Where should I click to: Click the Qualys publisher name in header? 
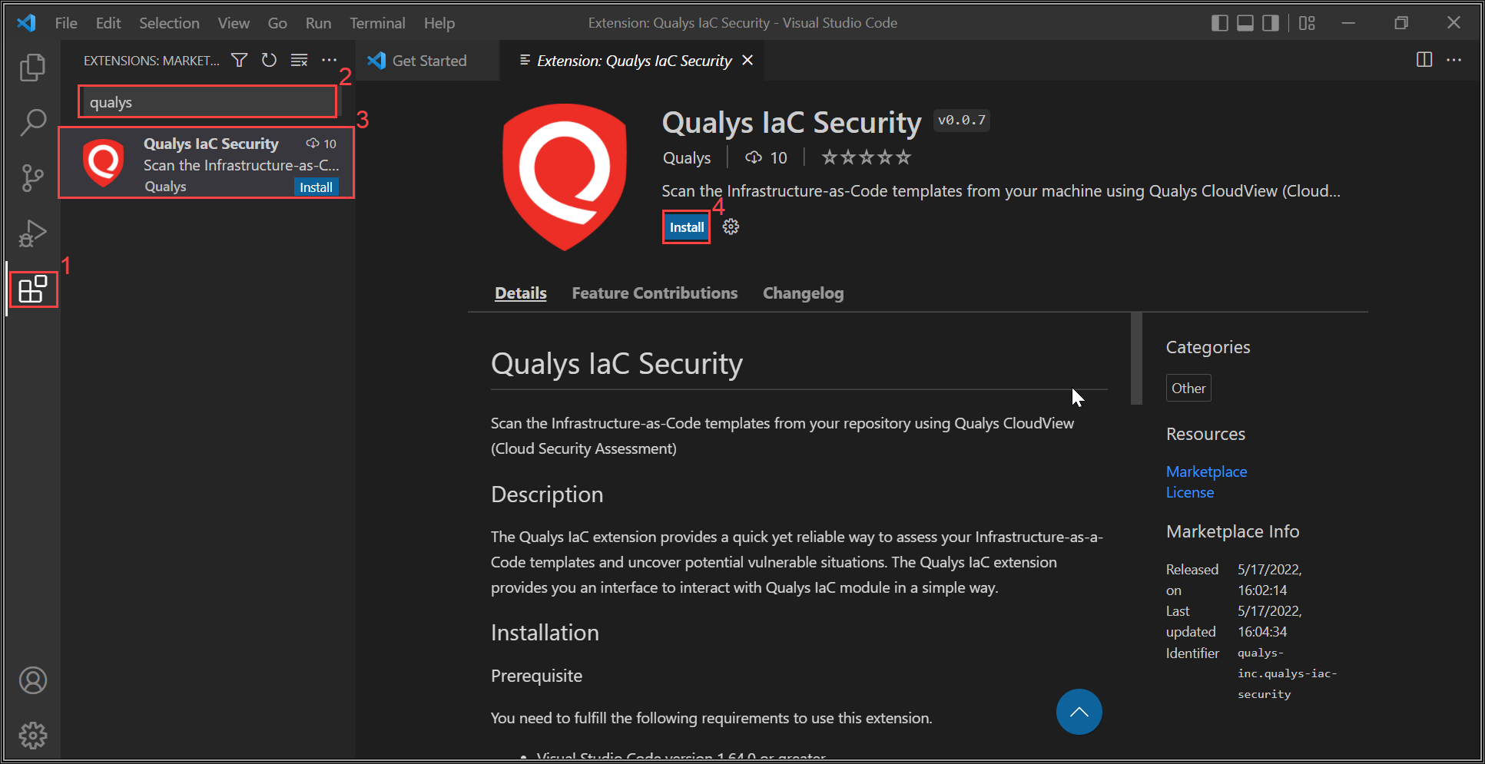687,158
